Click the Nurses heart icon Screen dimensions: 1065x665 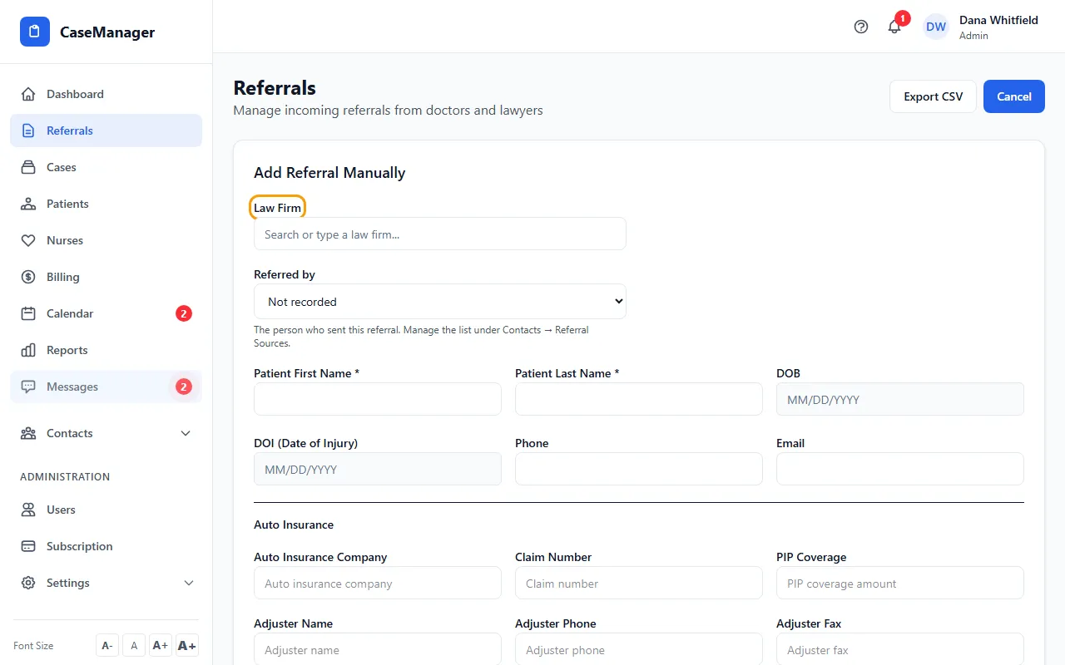pos(28,240)
